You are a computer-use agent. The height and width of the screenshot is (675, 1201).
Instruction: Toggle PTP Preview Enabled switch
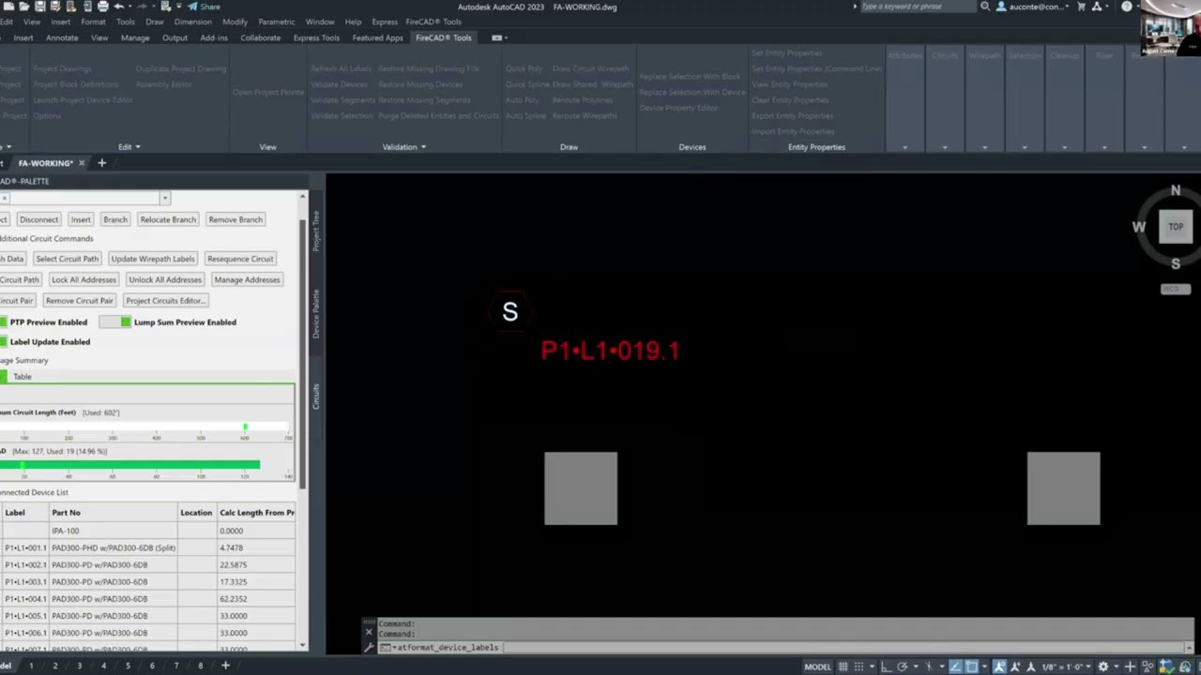coord(3,322)
